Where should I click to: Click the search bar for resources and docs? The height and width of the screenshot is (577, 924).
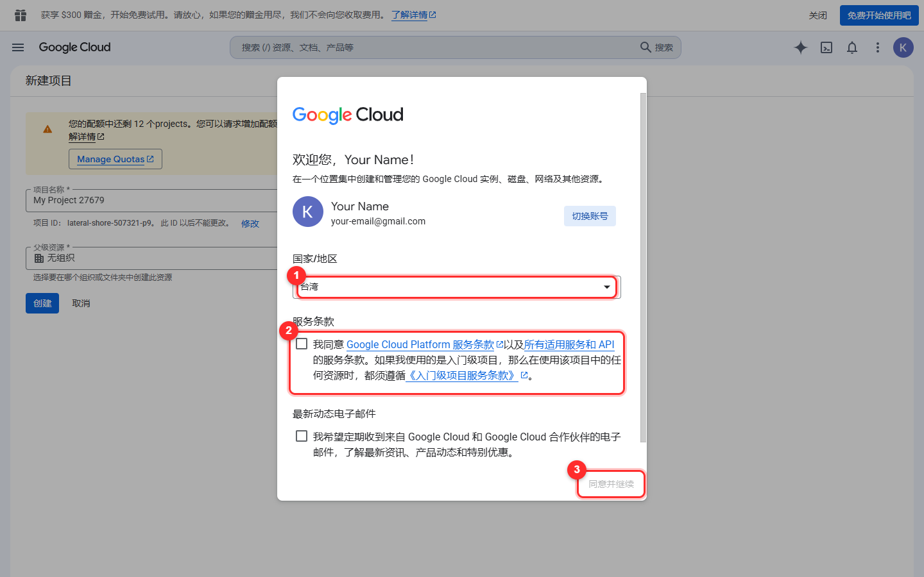pos(456,47)
